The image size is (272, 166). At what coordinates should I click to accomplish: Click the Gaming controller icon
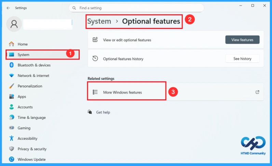(12, 128)
